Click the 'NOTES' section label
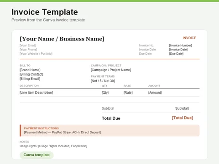The width and height of the screenshot is (219, 164). (24, 142)
